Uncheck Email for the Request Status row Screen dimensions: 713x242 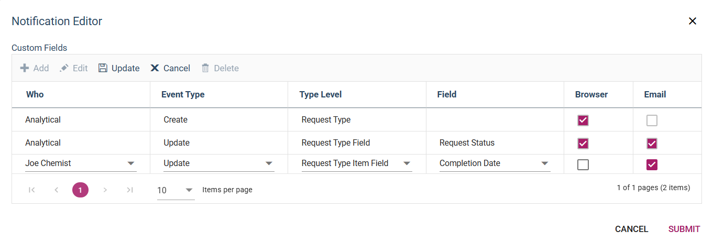coord(652,144)
